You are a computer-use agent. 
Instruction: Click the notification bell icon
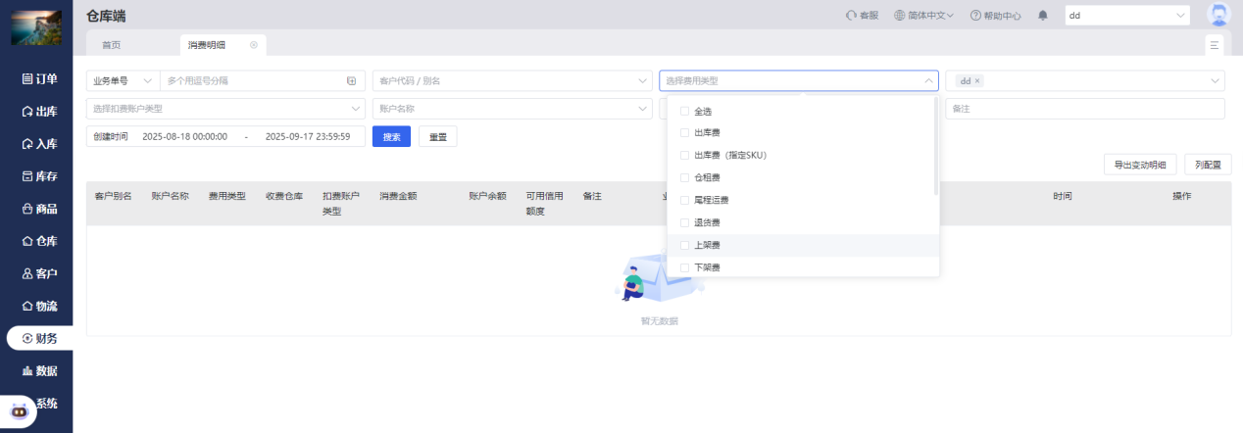1043,16
